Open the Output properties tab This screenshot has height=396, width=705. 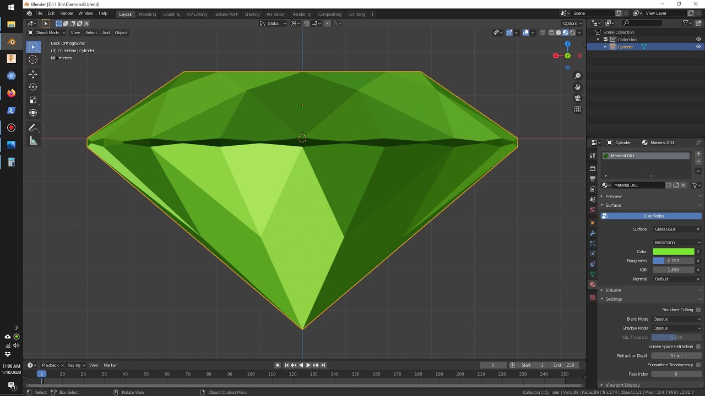pos(593,179)
